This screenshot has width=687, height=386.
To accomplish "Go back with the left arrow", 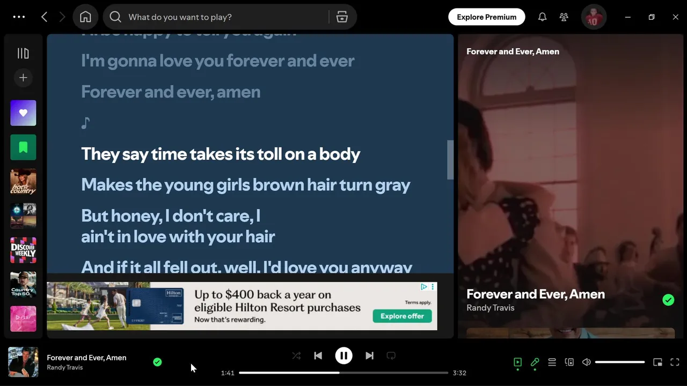I will pyautogui.click(x=45, y=17).
